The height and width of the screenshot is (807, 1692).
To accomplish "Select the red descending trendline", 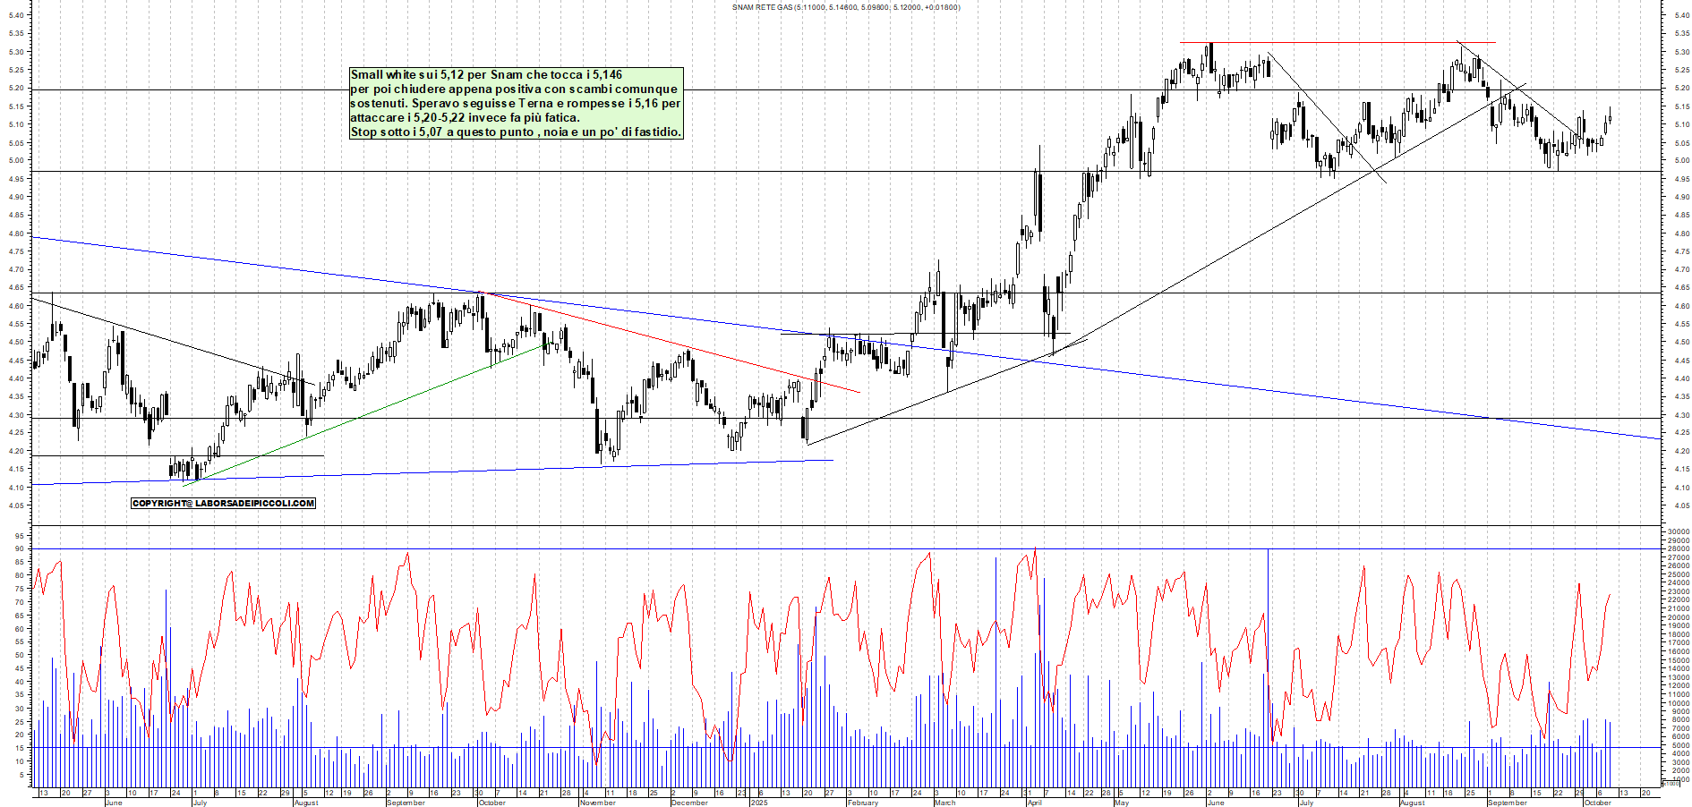I will click(671, 343).
